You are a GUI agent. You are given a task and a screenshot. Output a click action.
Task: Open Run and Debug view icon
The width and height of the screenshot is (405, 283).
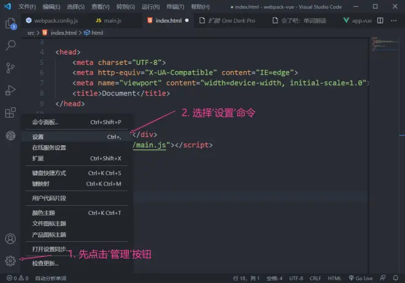click(x=10, y=90)
